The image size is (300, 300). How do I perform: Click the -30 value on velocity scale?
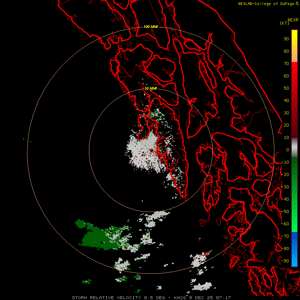(285, 187)
